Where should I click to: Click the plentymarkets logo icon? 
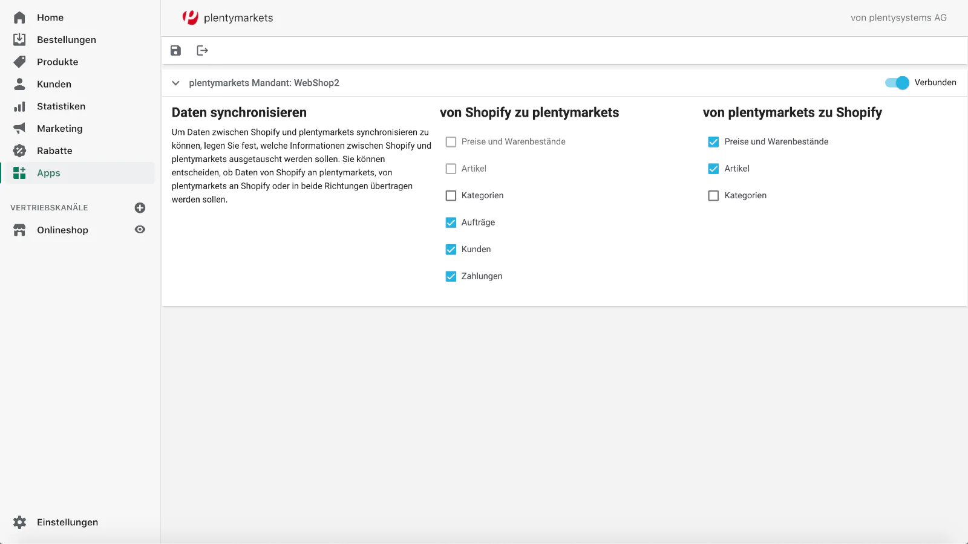coord(191,18)
